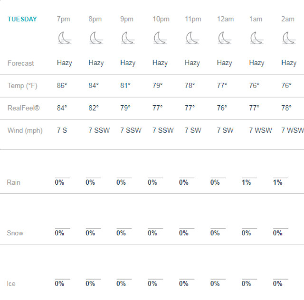
Task: Click the Rain row label
Action: (x=14, y=182)
